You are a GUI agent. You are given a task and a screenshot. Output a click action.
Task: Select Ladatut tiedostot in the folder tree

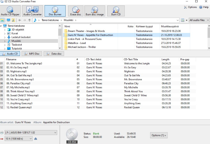click(x=21, y=37)
